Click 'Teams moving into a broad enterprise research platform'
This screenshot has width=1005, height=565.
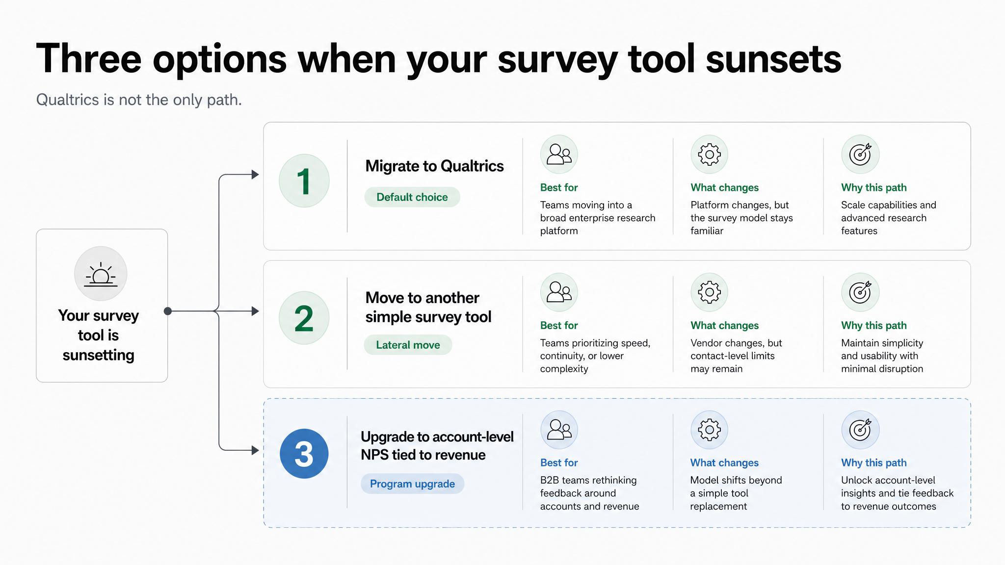coord(598,218)
